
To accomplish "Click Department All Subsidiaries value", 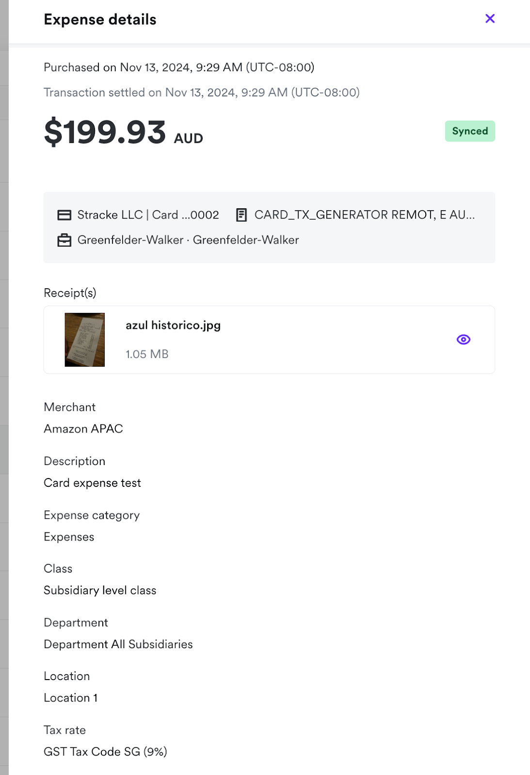I will pos(118,644).
